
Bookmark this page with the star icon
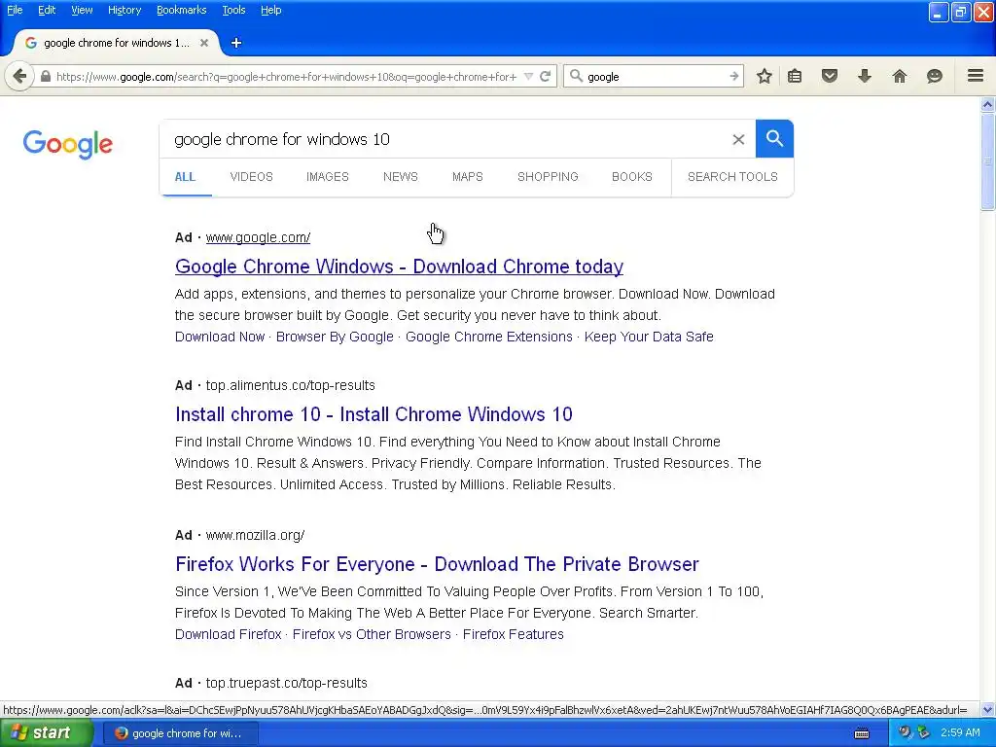point(765,76)
